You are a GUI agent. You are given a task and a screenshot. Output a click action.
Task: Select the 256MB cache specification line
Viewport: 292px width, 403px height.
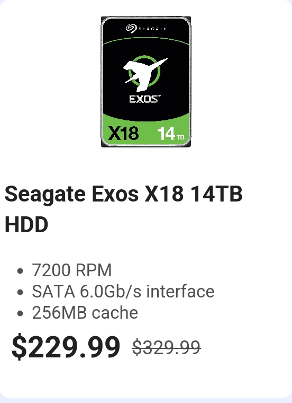click(85, 313)
